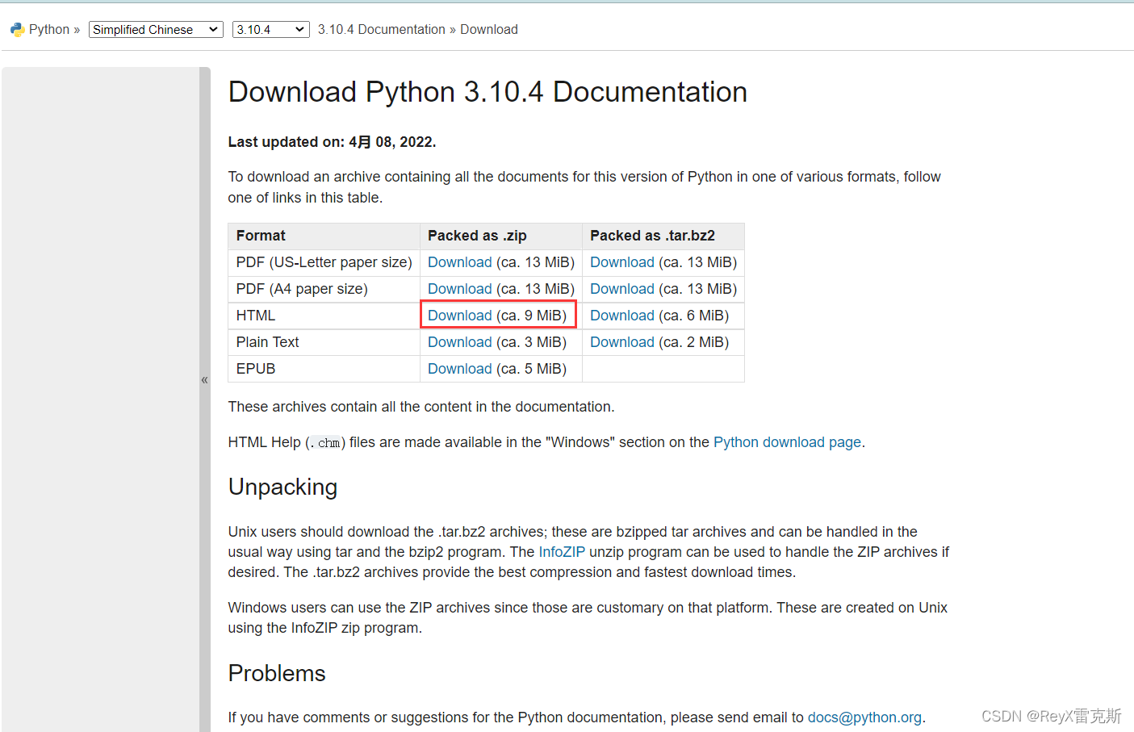This screenshot has width=1134, height=732.
Task: Open the InfoZIP link
Action: (x=562, y=552)
